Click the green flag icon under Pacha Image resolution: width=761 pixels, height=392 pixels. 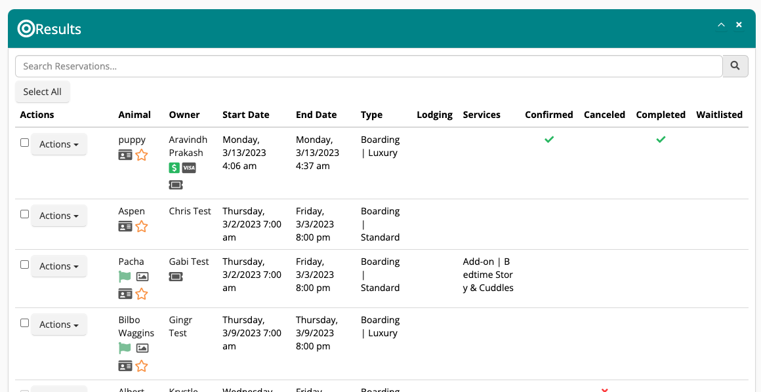coord(125,277)
